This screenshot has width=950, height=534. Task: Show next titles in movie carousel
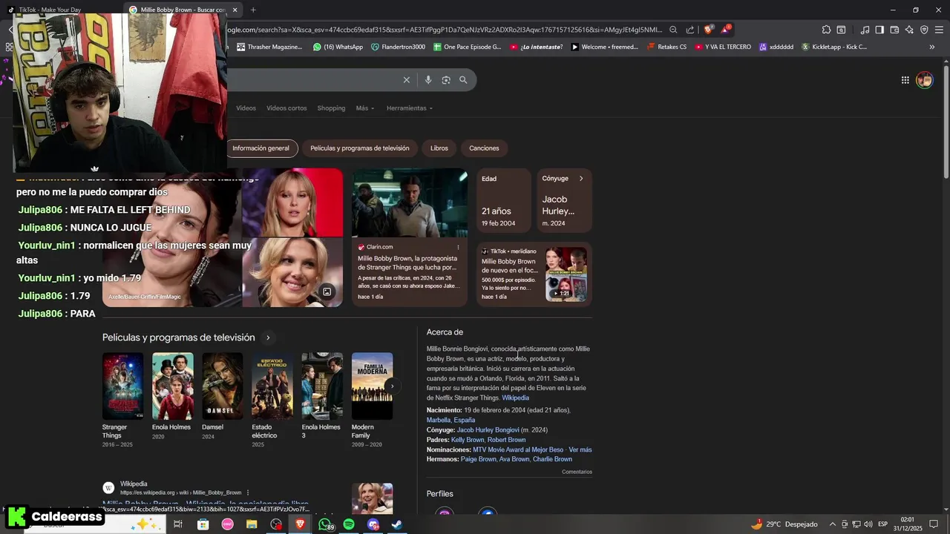click(x=392, y=386)
